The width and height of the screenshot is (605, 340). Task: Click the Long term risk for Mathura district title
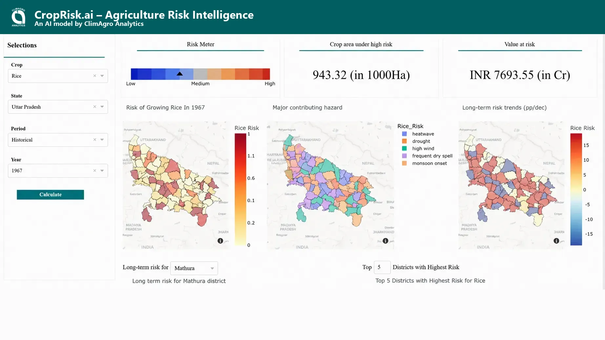click(x=179, y=281)
